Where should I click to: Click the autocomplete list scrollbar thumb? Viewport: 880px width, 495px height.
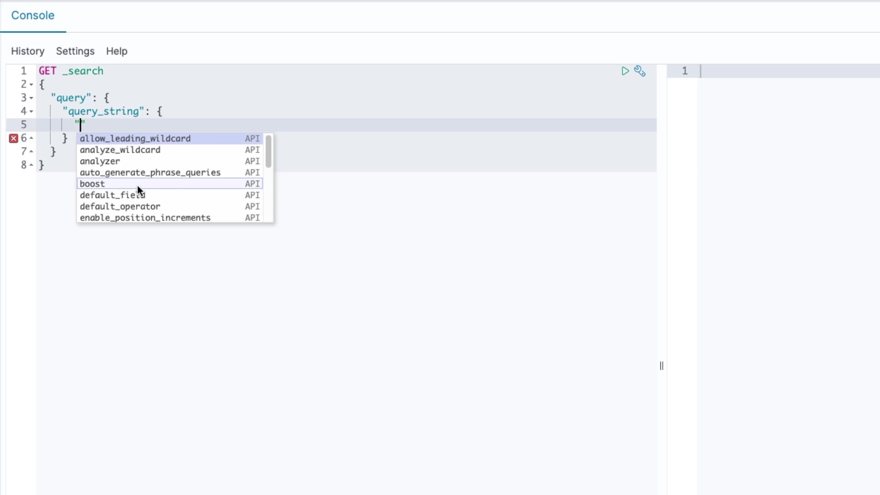269,152
